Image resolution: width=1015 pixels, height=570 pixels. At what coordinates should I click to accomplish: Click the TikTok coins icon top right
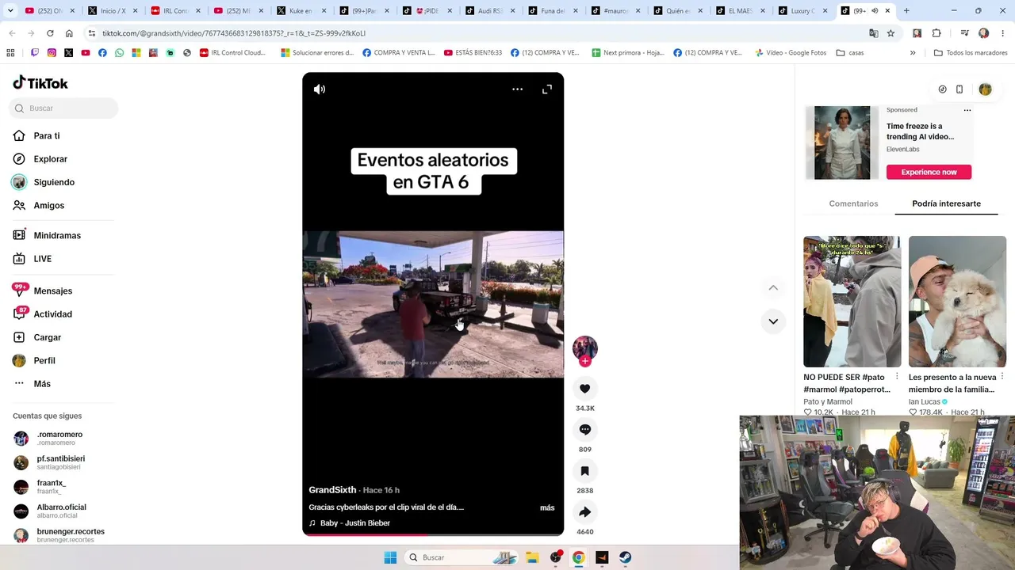pyautogui.click(x=942, y=89)
